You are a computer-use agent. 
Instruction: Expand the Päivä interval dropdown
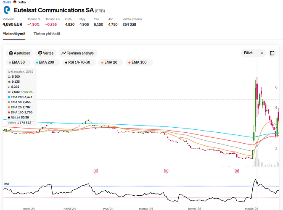click(254, 53)
